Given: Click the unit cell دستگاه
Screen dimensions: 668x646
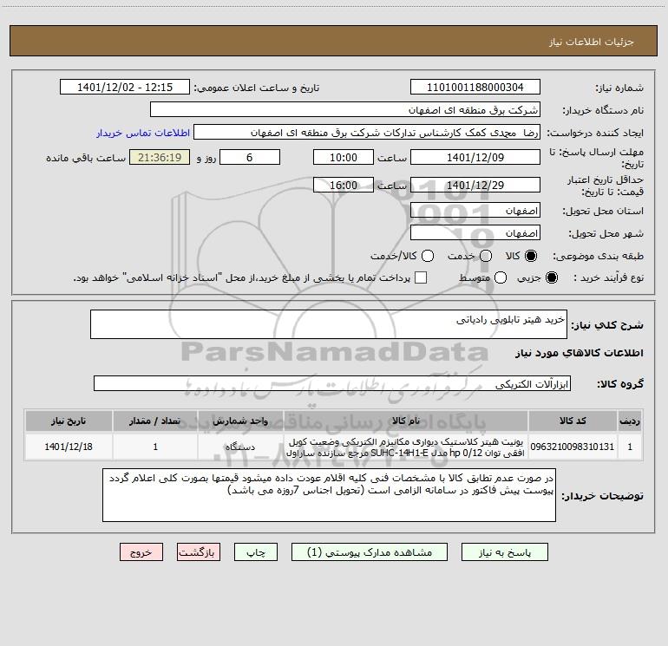Looking at the screenshot, I should (x=240, y=447).
